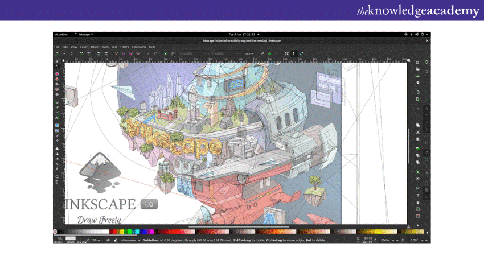Viewport: 484px width, 256px height.
Task: Open the Extensions menu
Action: [139, 47]
